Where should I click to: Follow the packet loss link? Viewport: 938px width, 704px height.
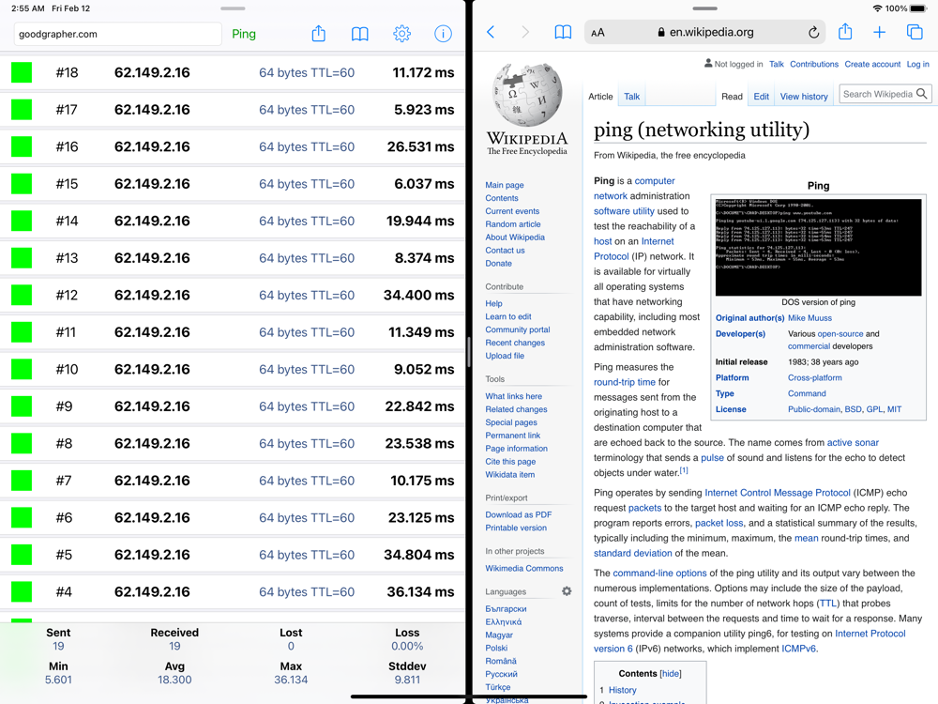tap(719, 523)
